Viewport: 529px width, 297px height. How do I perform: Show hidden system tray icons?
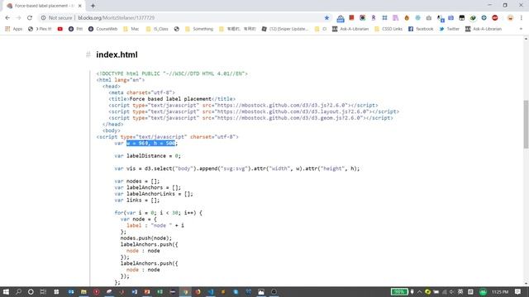point(419,292)
